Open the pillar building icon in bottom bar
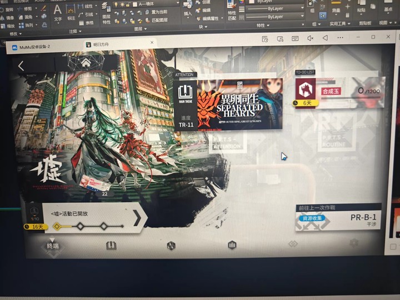The height and width of the screenshot is (300, 400). tap(232, 244)
